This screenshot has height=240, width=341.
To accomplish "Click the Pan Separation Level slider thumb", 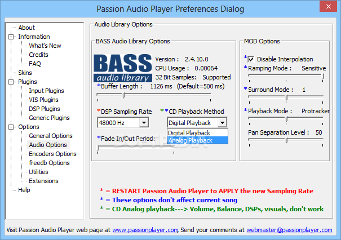I will [287, 140].
